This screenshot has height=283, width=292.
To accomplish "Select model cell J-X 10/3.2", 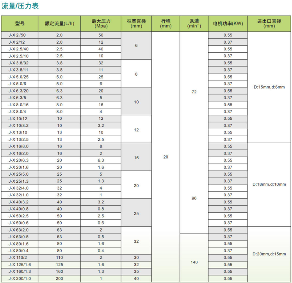I will (x=20, y=126).
